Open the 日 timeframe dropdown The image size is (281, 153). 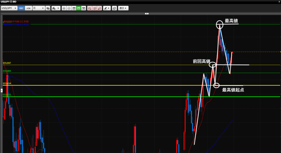click(38, 8)
